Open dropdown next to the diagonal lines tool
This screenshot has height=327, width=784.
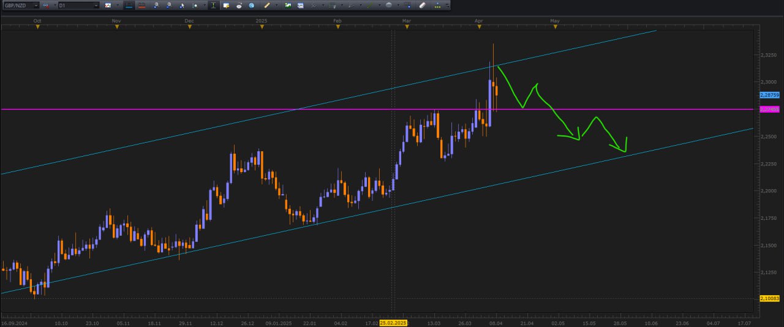323,6
